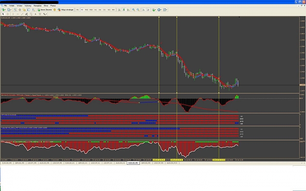Expand the periods dropdown arrow
This screenshot has width=306, height=191.
point(161,10)
